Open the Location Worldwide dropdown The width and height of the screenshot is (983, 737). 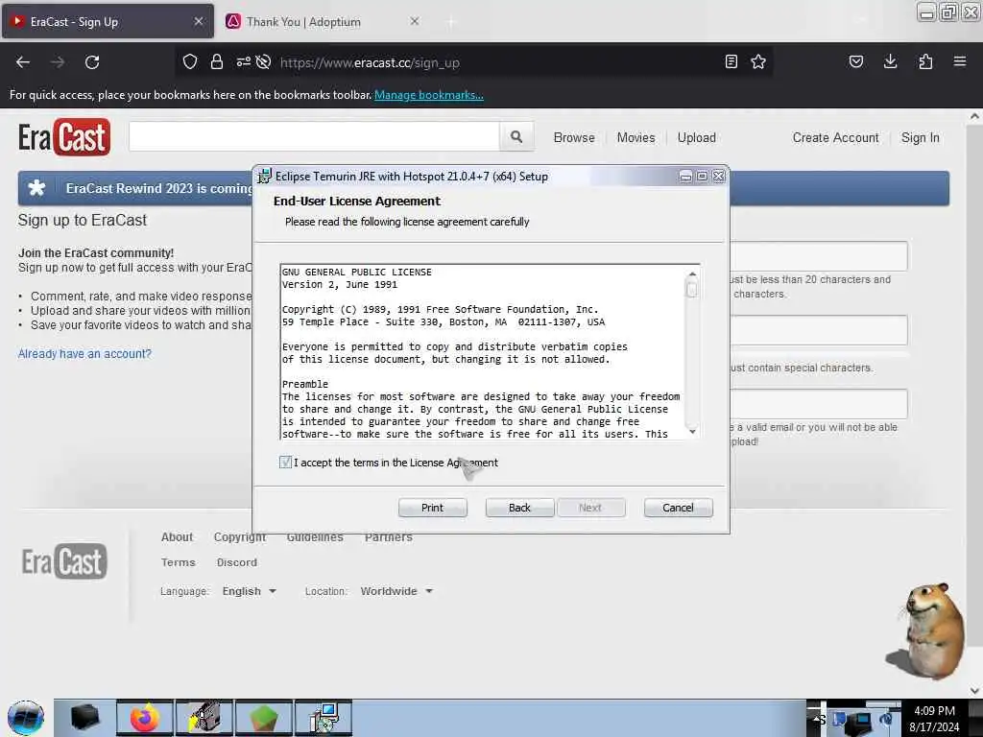[396, 591]
